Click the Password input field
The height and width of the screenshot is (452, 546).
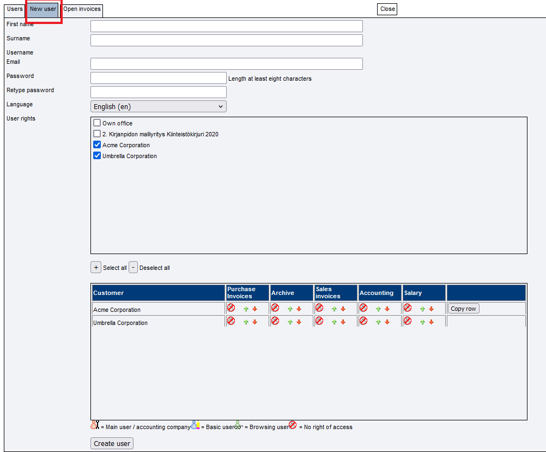tap(159, 78)
